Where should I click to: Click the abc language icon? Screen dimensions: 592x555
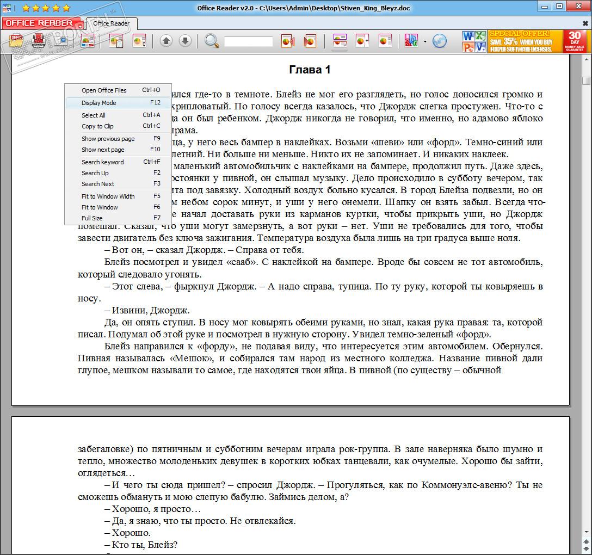pyautogui.click(x=411, y=40)
